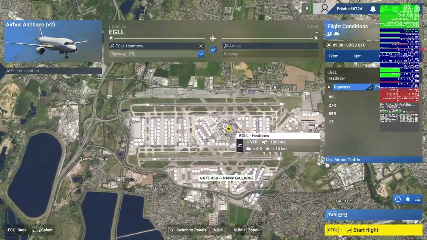Click the departure icon in Heathrow tooltip
The width and height of the screenshot is (427, 240).
point(240,145)
